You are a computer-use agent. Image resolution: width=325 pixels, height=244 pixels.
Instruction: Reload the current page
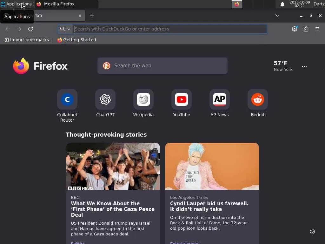[x=30, y=29]
